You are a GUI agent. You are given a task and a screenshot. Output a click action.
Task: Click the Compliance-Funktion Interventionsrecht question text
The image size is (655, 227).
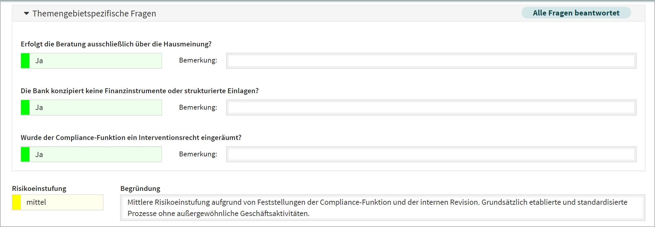click(131, 138)
